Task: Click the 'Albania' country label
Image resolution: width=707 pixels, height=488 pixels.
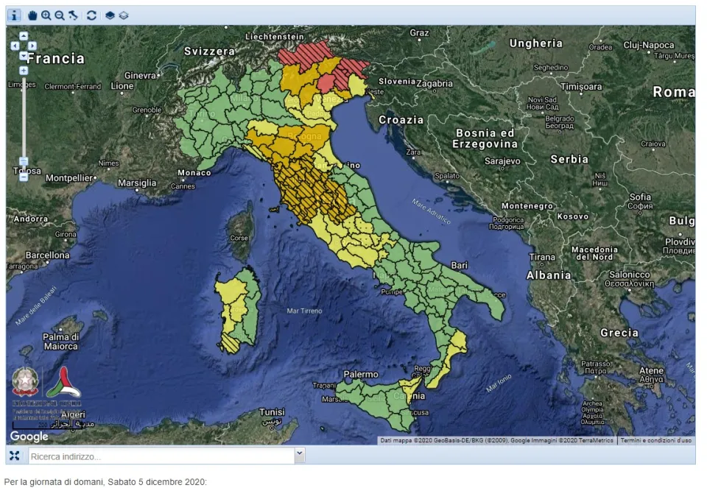Action: [548, 275]
